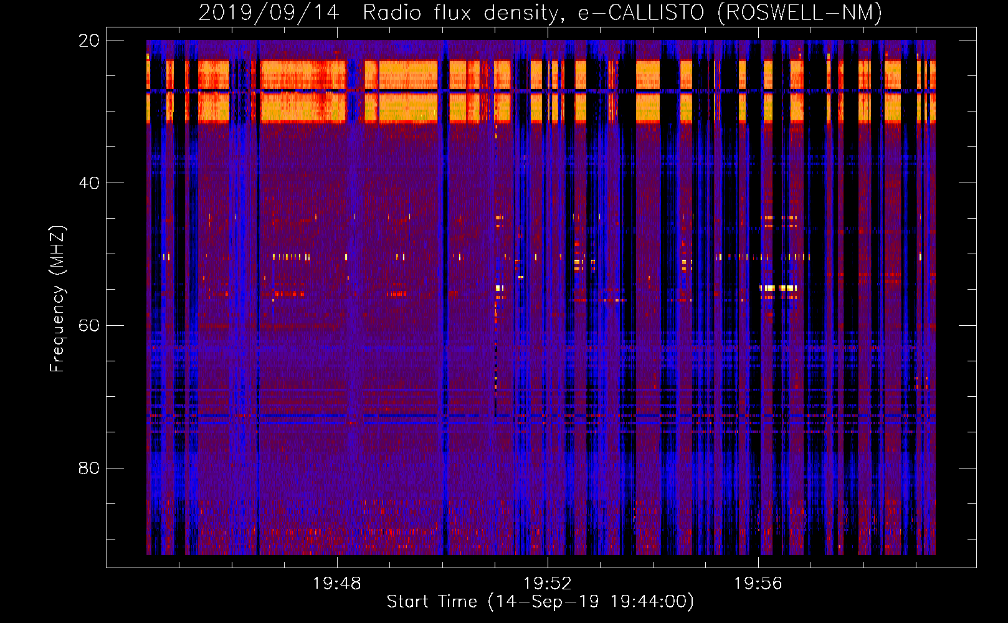The image size is (1008, 623).
Task: Click the "40" frequency tick label
Action: pos(88,183)
